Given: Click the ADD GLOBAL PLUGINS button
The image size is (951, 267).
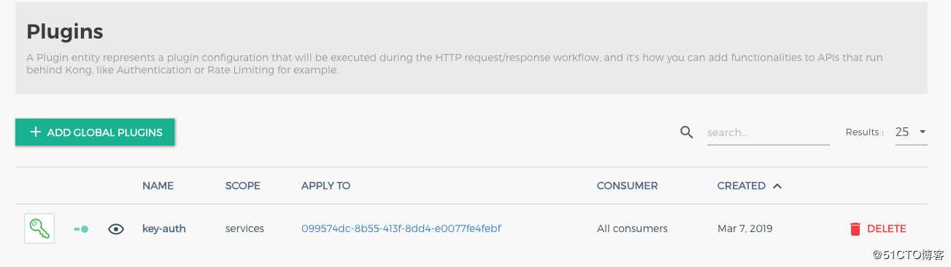Looking at the screenshot, I should (x=95, y=132).
